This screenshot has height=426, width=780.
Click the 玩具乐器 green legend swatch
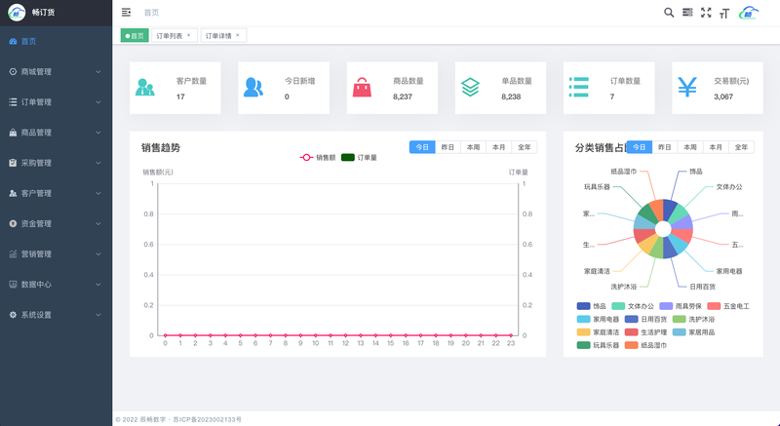click(x=583, y=345)
